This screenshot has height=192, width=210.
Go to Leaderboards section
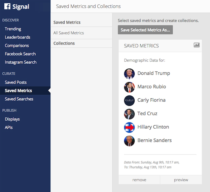(x=17, y=37)
